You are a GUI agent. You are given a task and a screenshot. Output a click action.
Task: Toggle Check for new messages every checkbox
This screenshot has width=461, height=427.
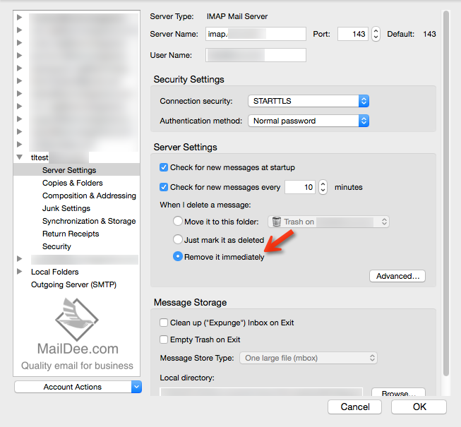(x=164, y=187)
